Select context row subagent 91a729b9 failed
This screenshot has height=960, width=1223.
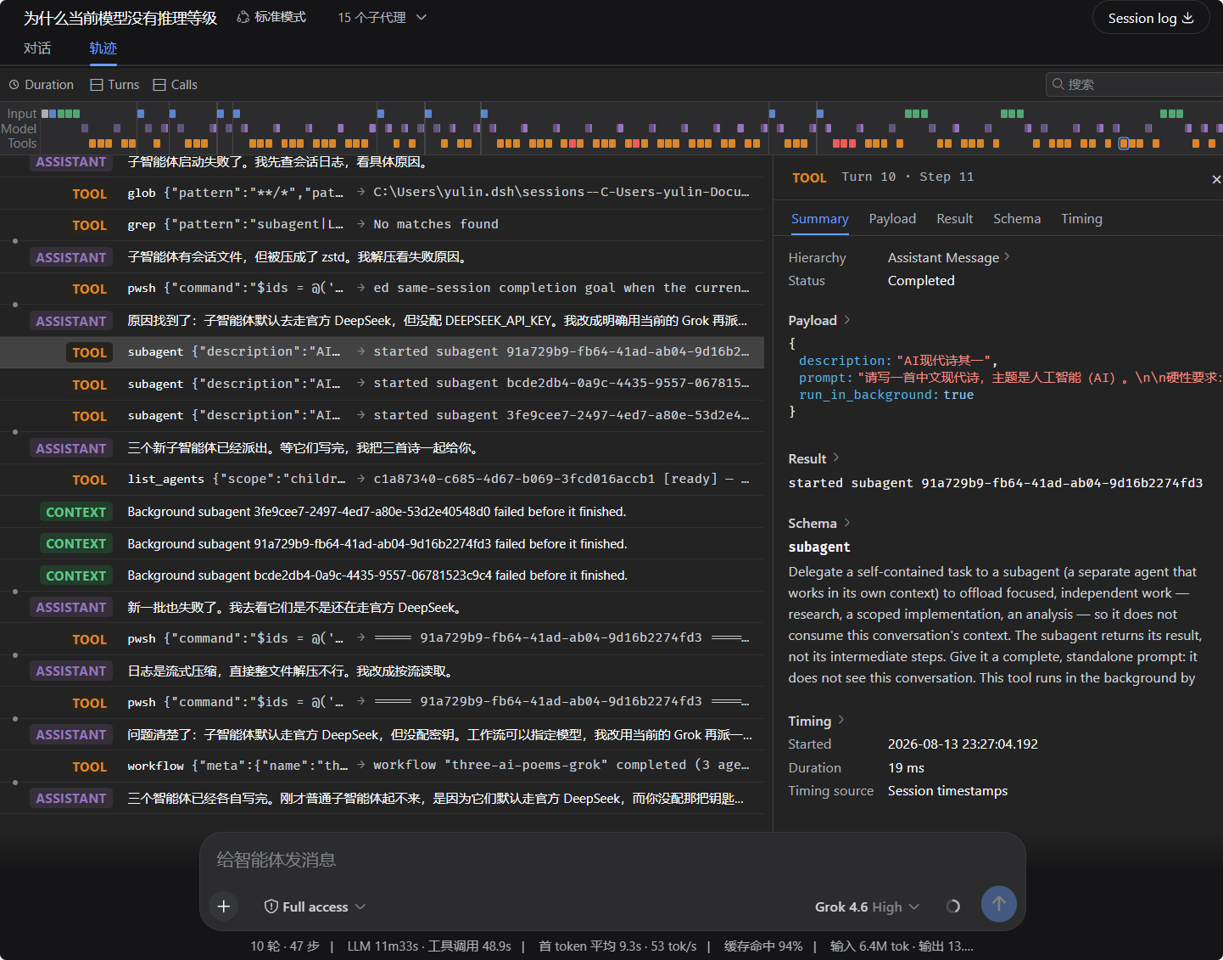(382, 543)
